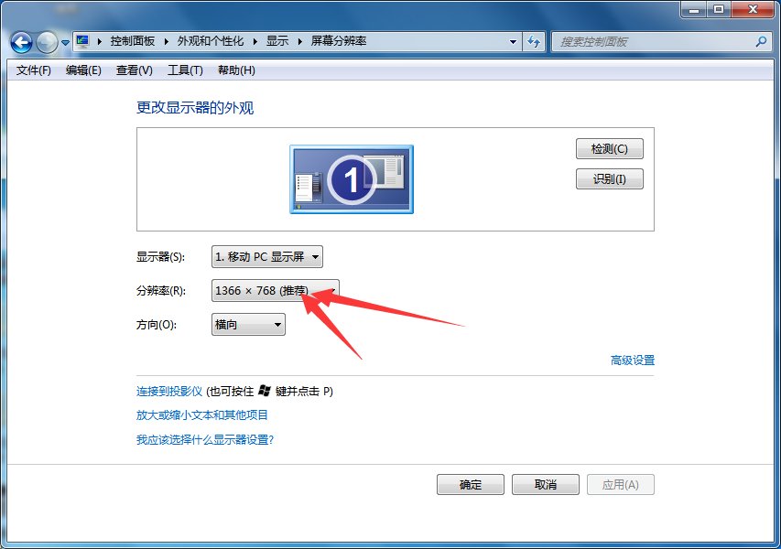Click the 应用(A) apply button
This screenshot has height=549, width=781.
(621, 484)
